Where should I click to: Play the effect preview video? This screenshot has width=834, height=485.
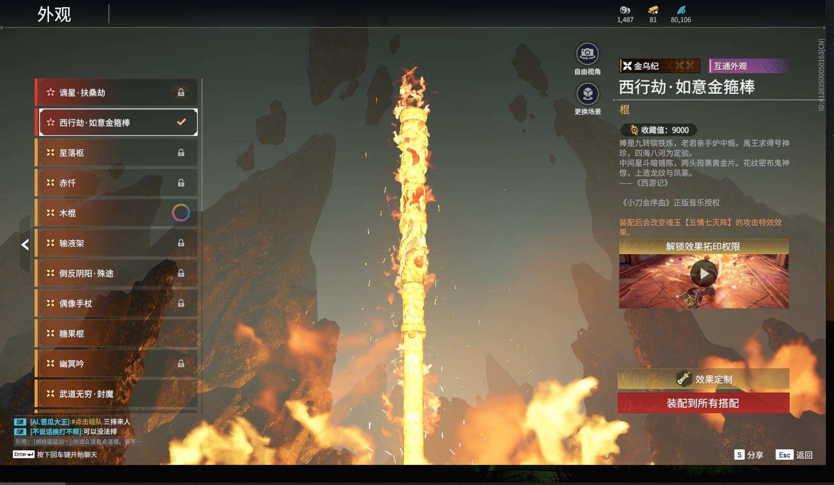[704, 274]
